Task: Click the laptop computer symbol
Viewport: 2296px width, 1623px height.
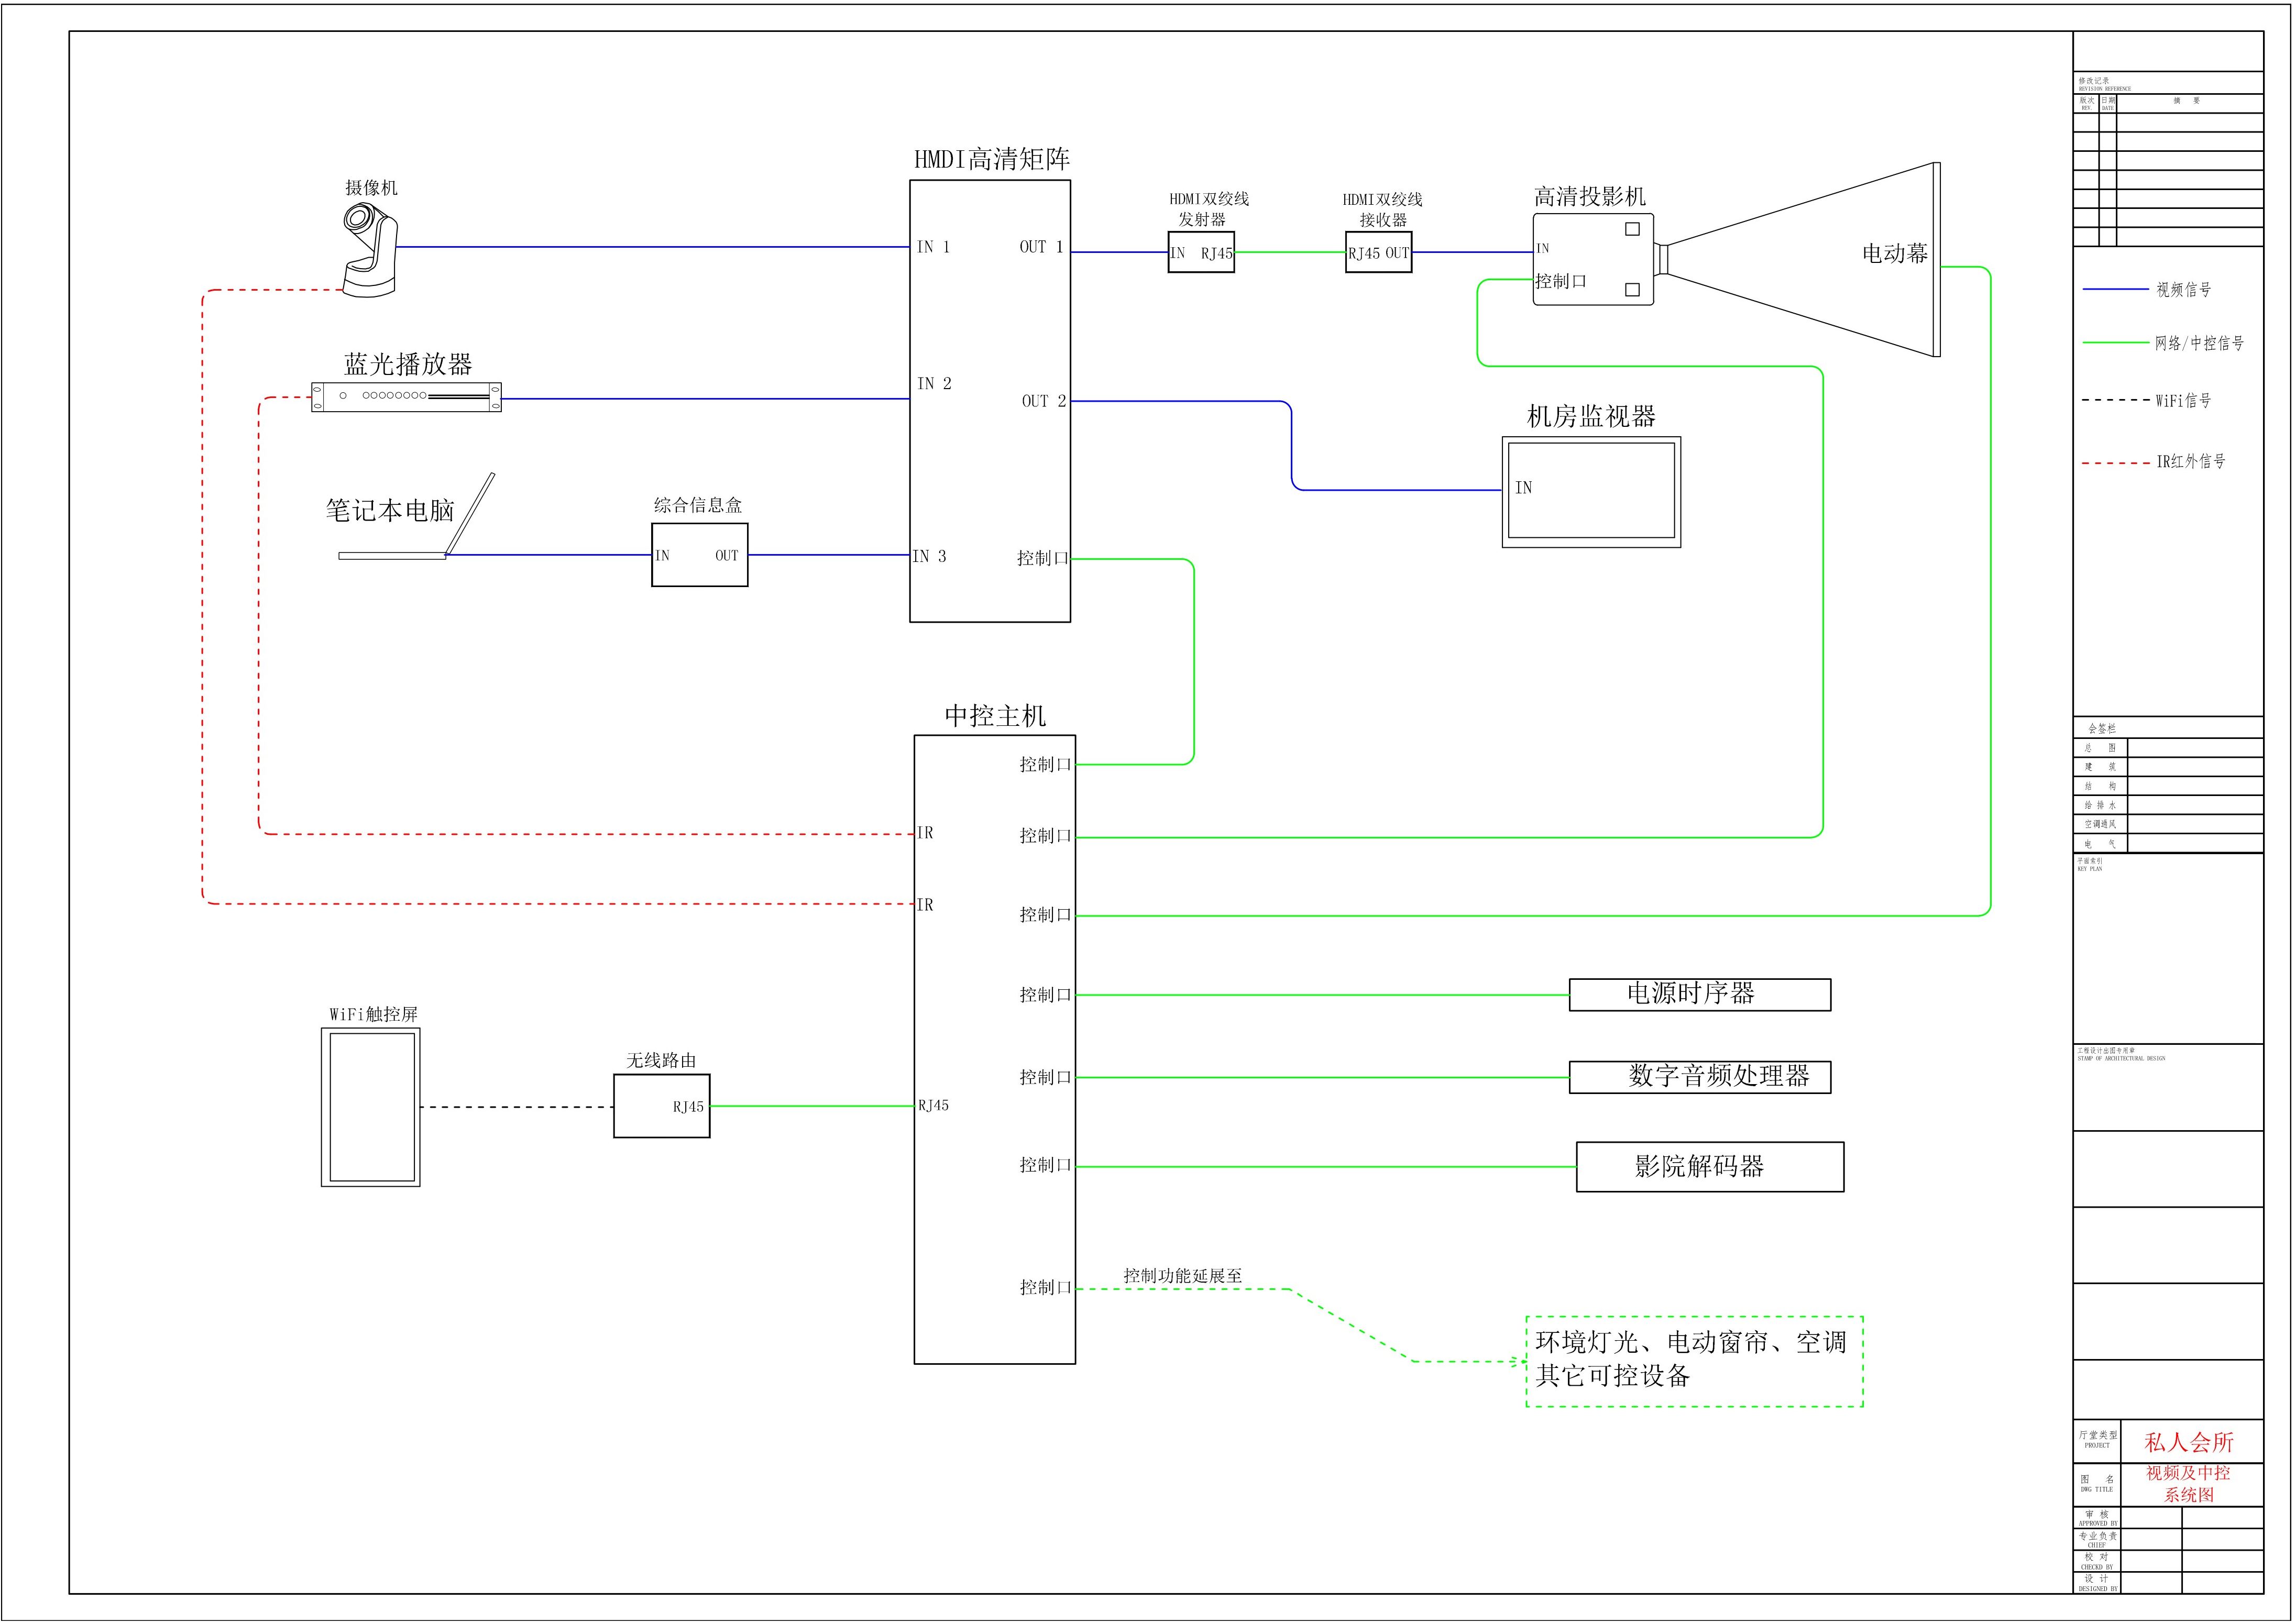Action: [417, 516]
